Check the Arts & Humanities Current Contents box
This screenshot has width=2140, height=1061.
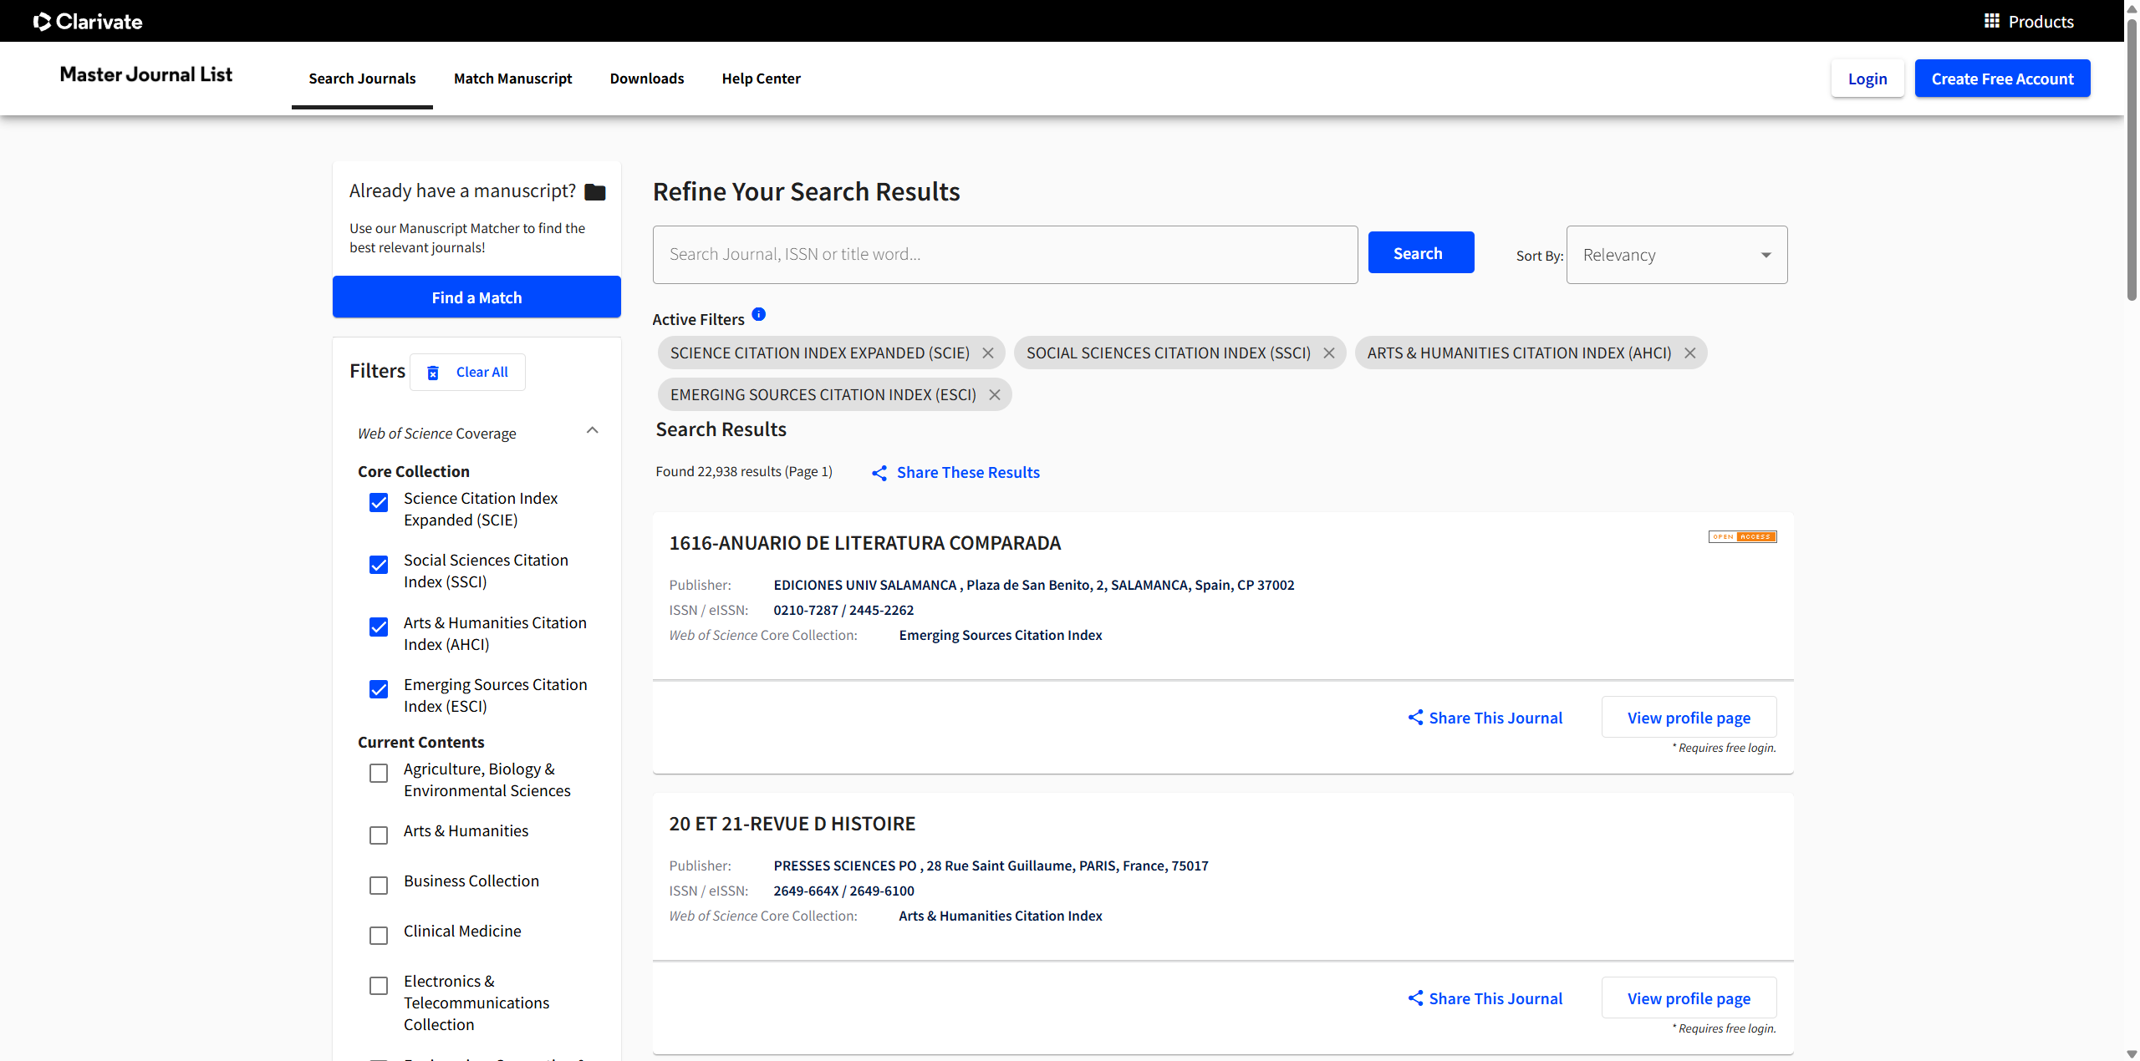tap(379, 835)
